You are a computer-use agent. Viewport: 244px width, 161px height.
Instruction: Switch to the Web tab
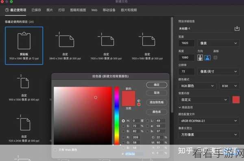tap(94, 10)
